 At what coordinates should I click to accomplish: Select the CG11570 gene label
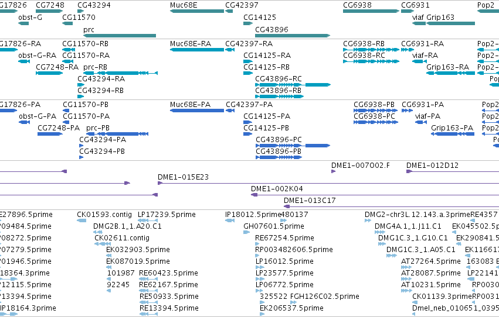[79, 18]
